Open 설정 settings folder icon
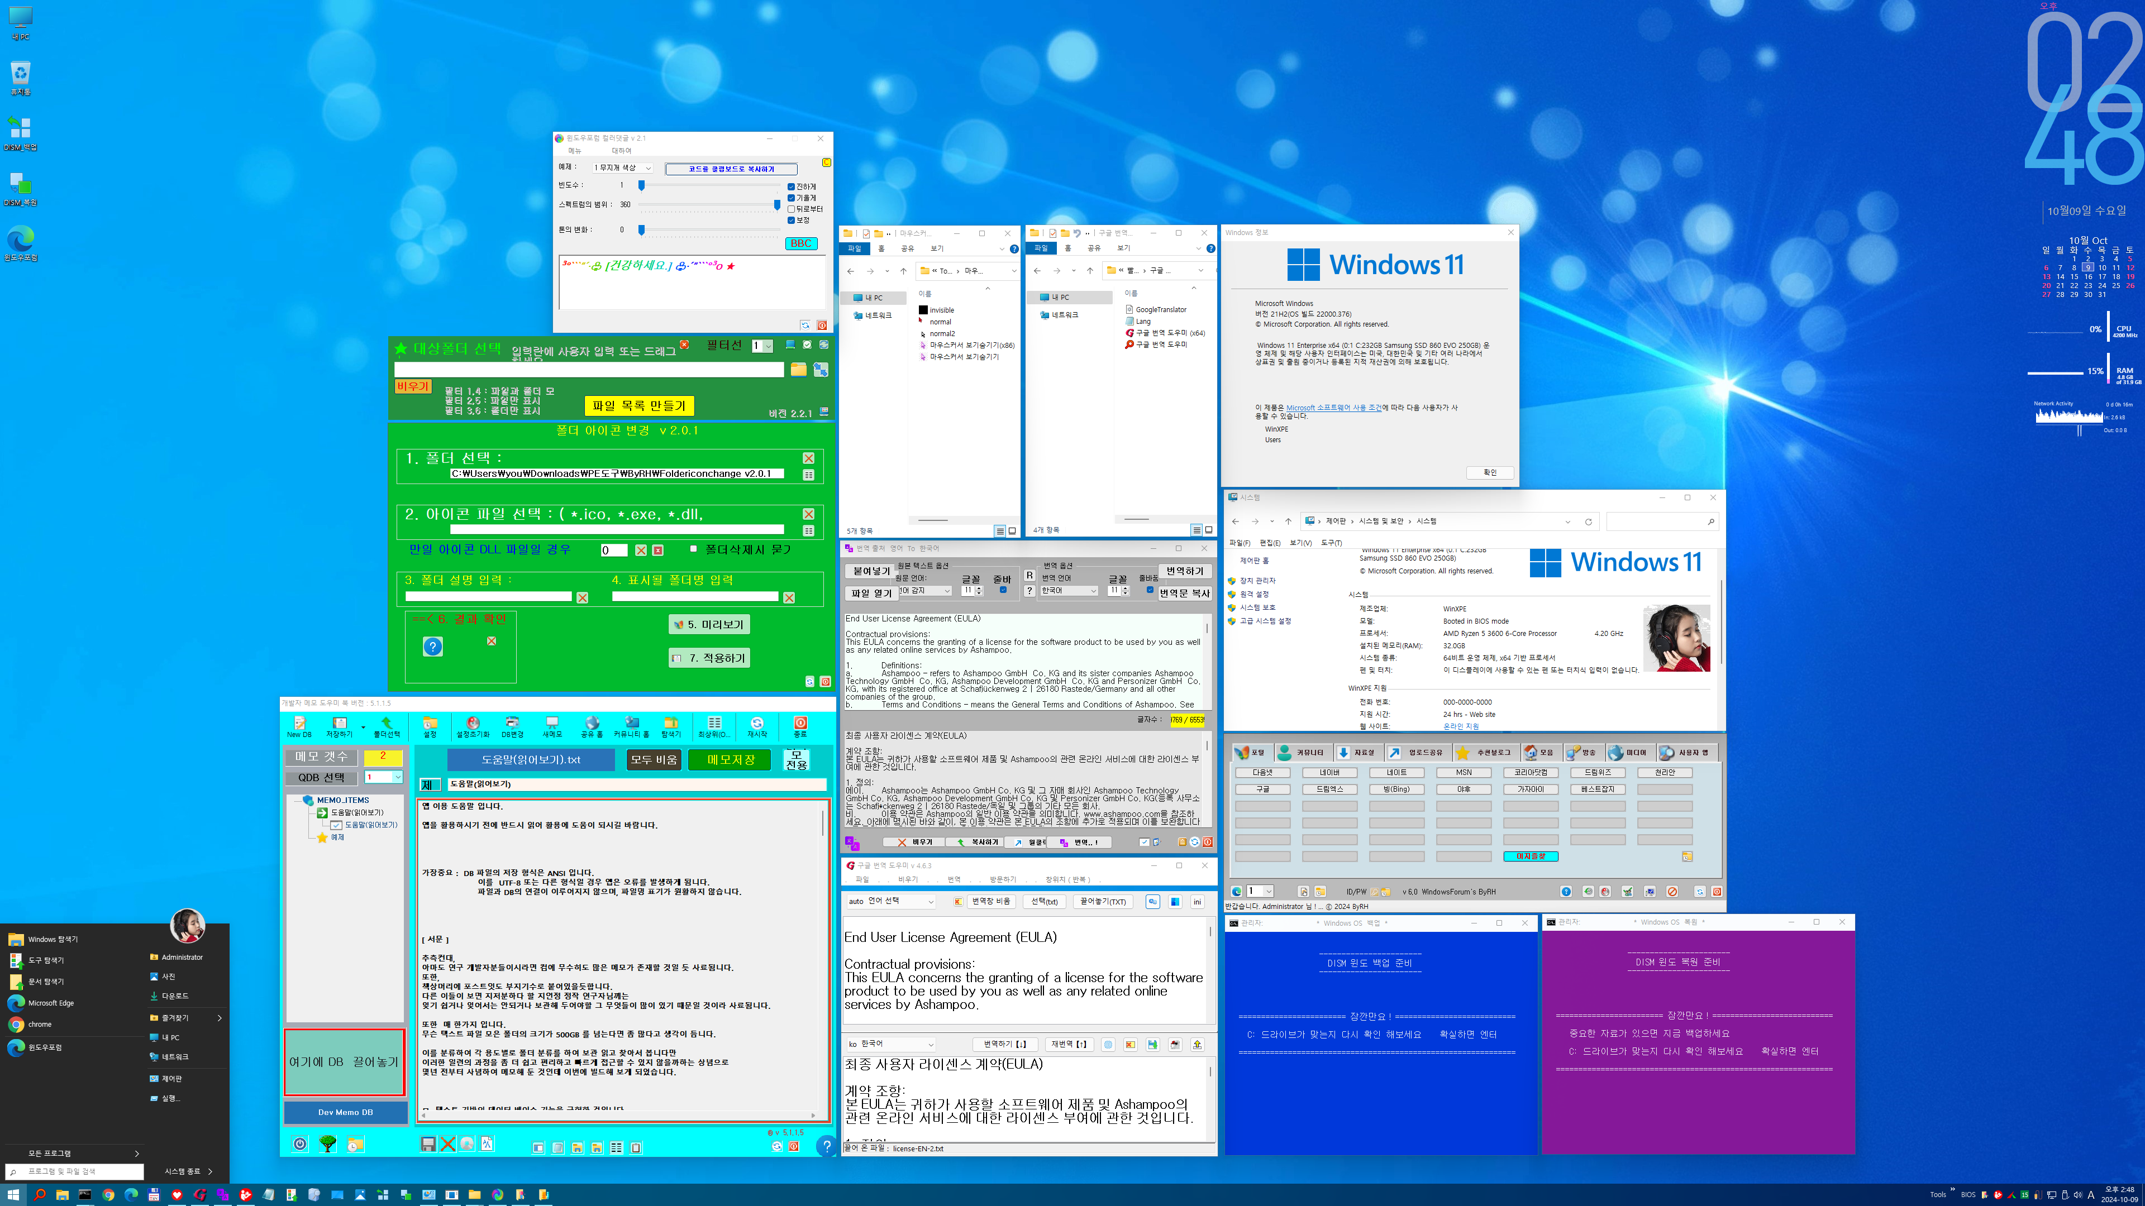Image resolution: width=2145 pixels, height=1206 pixels. (430, 726)
